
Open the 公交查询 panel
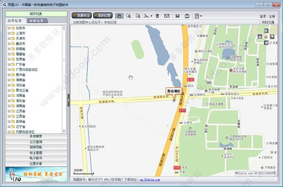tap(36, 142)
